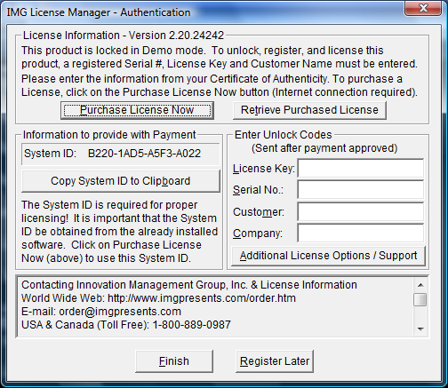448x388 pixels.
Task: Click the Finish button
Action: [x=174, y=361]
